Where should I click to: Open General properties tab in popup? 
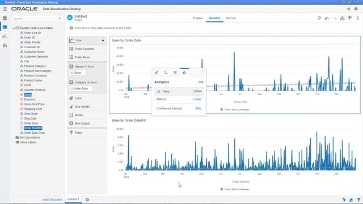pos(157,73)
